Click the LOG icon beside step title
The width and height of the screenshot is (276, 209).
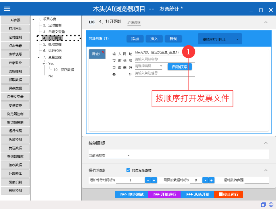coord(92,22)
